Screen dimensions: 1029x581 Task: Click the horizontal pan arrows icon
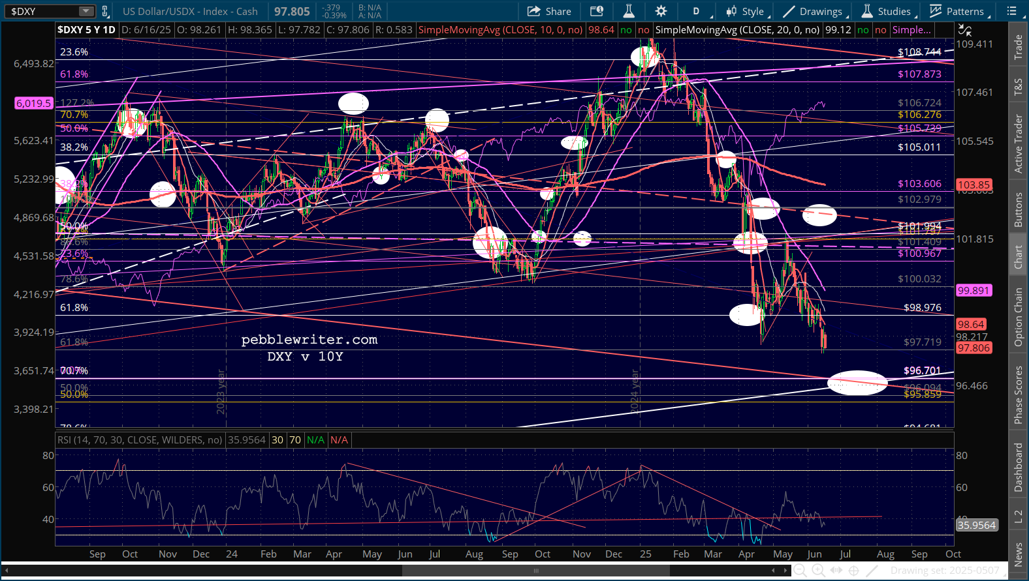[x=836, y=571]
